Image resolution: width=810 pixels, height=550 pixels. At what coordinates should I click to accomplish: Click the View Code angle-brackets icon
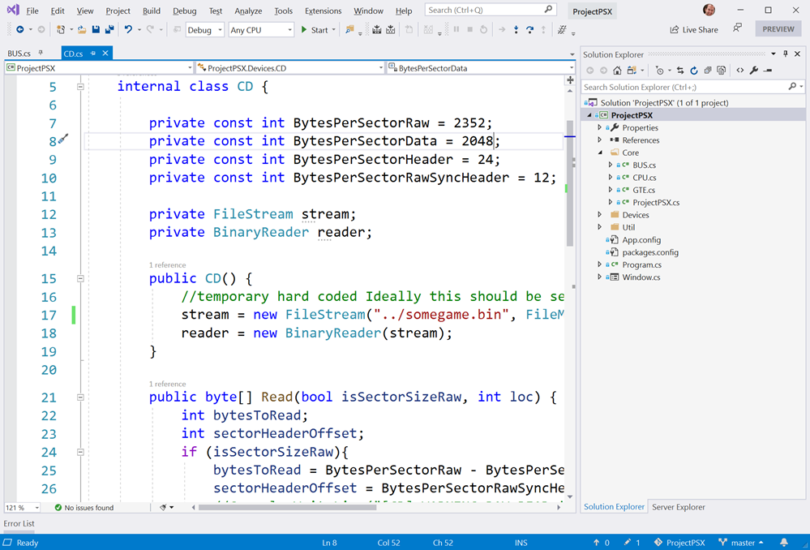[x=739, y=71]
